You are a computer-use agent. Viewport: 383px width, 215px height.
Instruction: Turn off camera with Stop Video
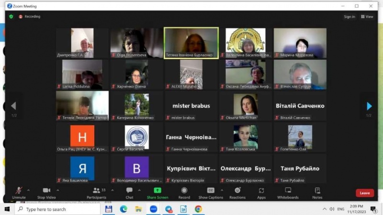click(x=46, y=192)
